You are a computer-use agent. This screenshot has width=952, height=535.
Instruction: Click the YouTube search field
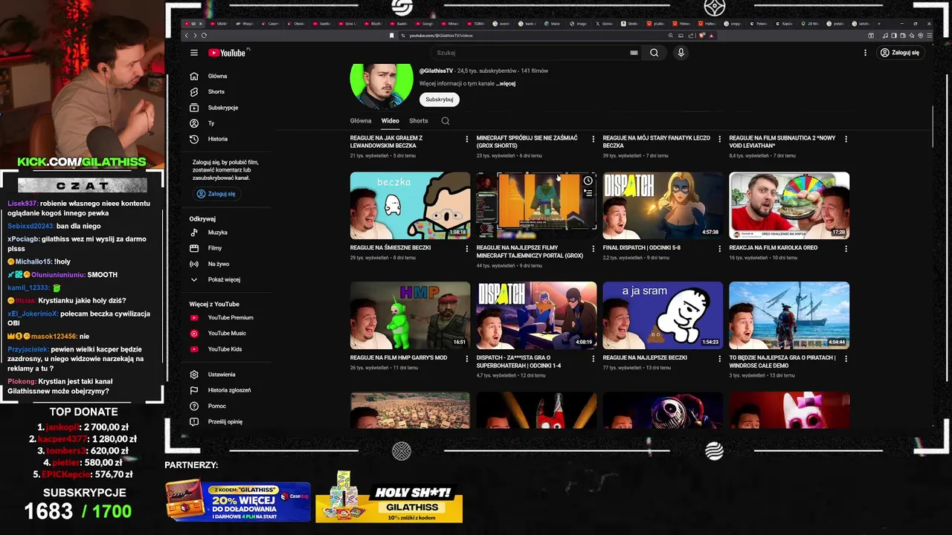pos(532,53)
